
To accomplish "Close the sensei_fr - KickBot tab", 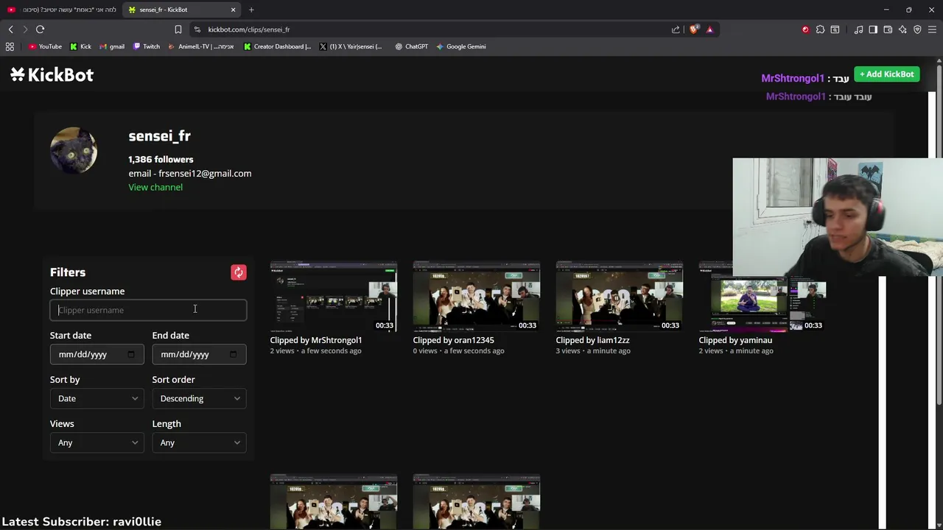I will pos(234,10).
